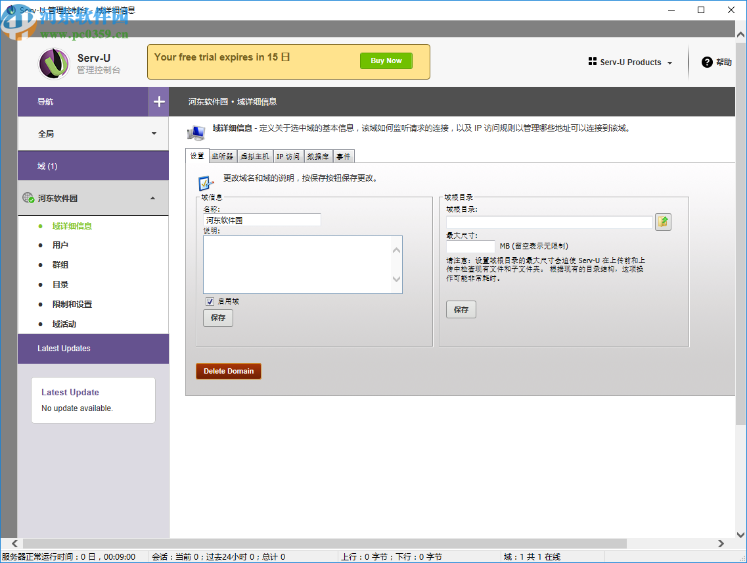This screenshot has width=747, height=563.
Task: Open 域详细信息 in the sidebar
Action: 72,226
